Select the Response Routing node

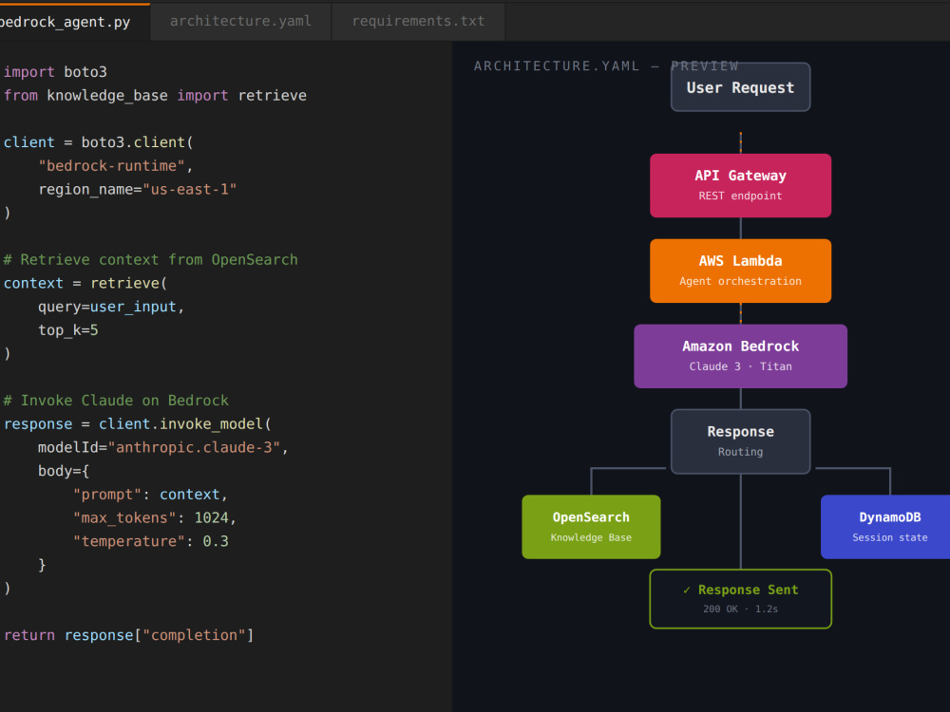740,441
